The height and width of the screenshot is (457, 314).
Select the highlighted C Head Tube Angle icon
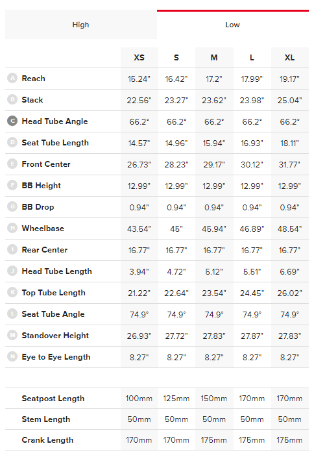tap(12, 121)
